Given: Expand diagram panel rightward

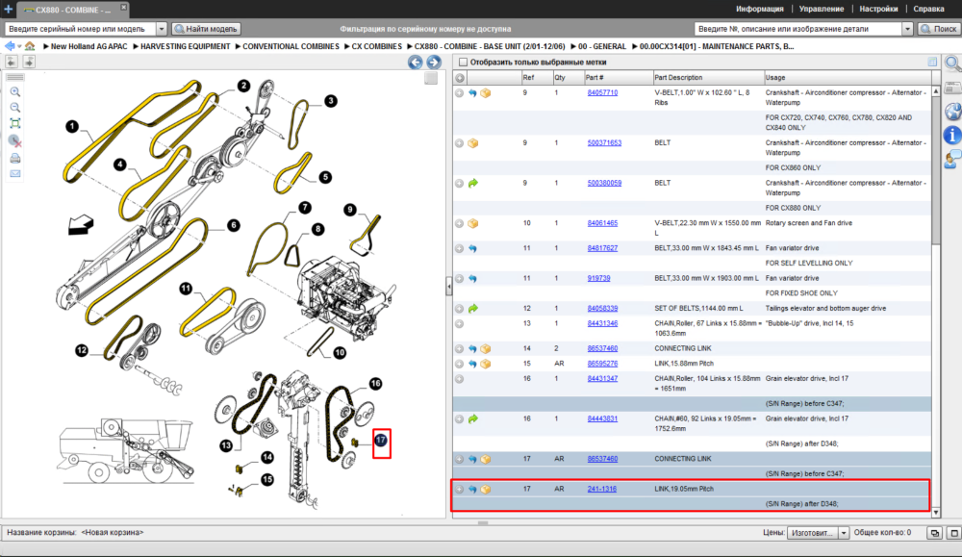Looking at the screenshot, I should click(x=29, y=62).
